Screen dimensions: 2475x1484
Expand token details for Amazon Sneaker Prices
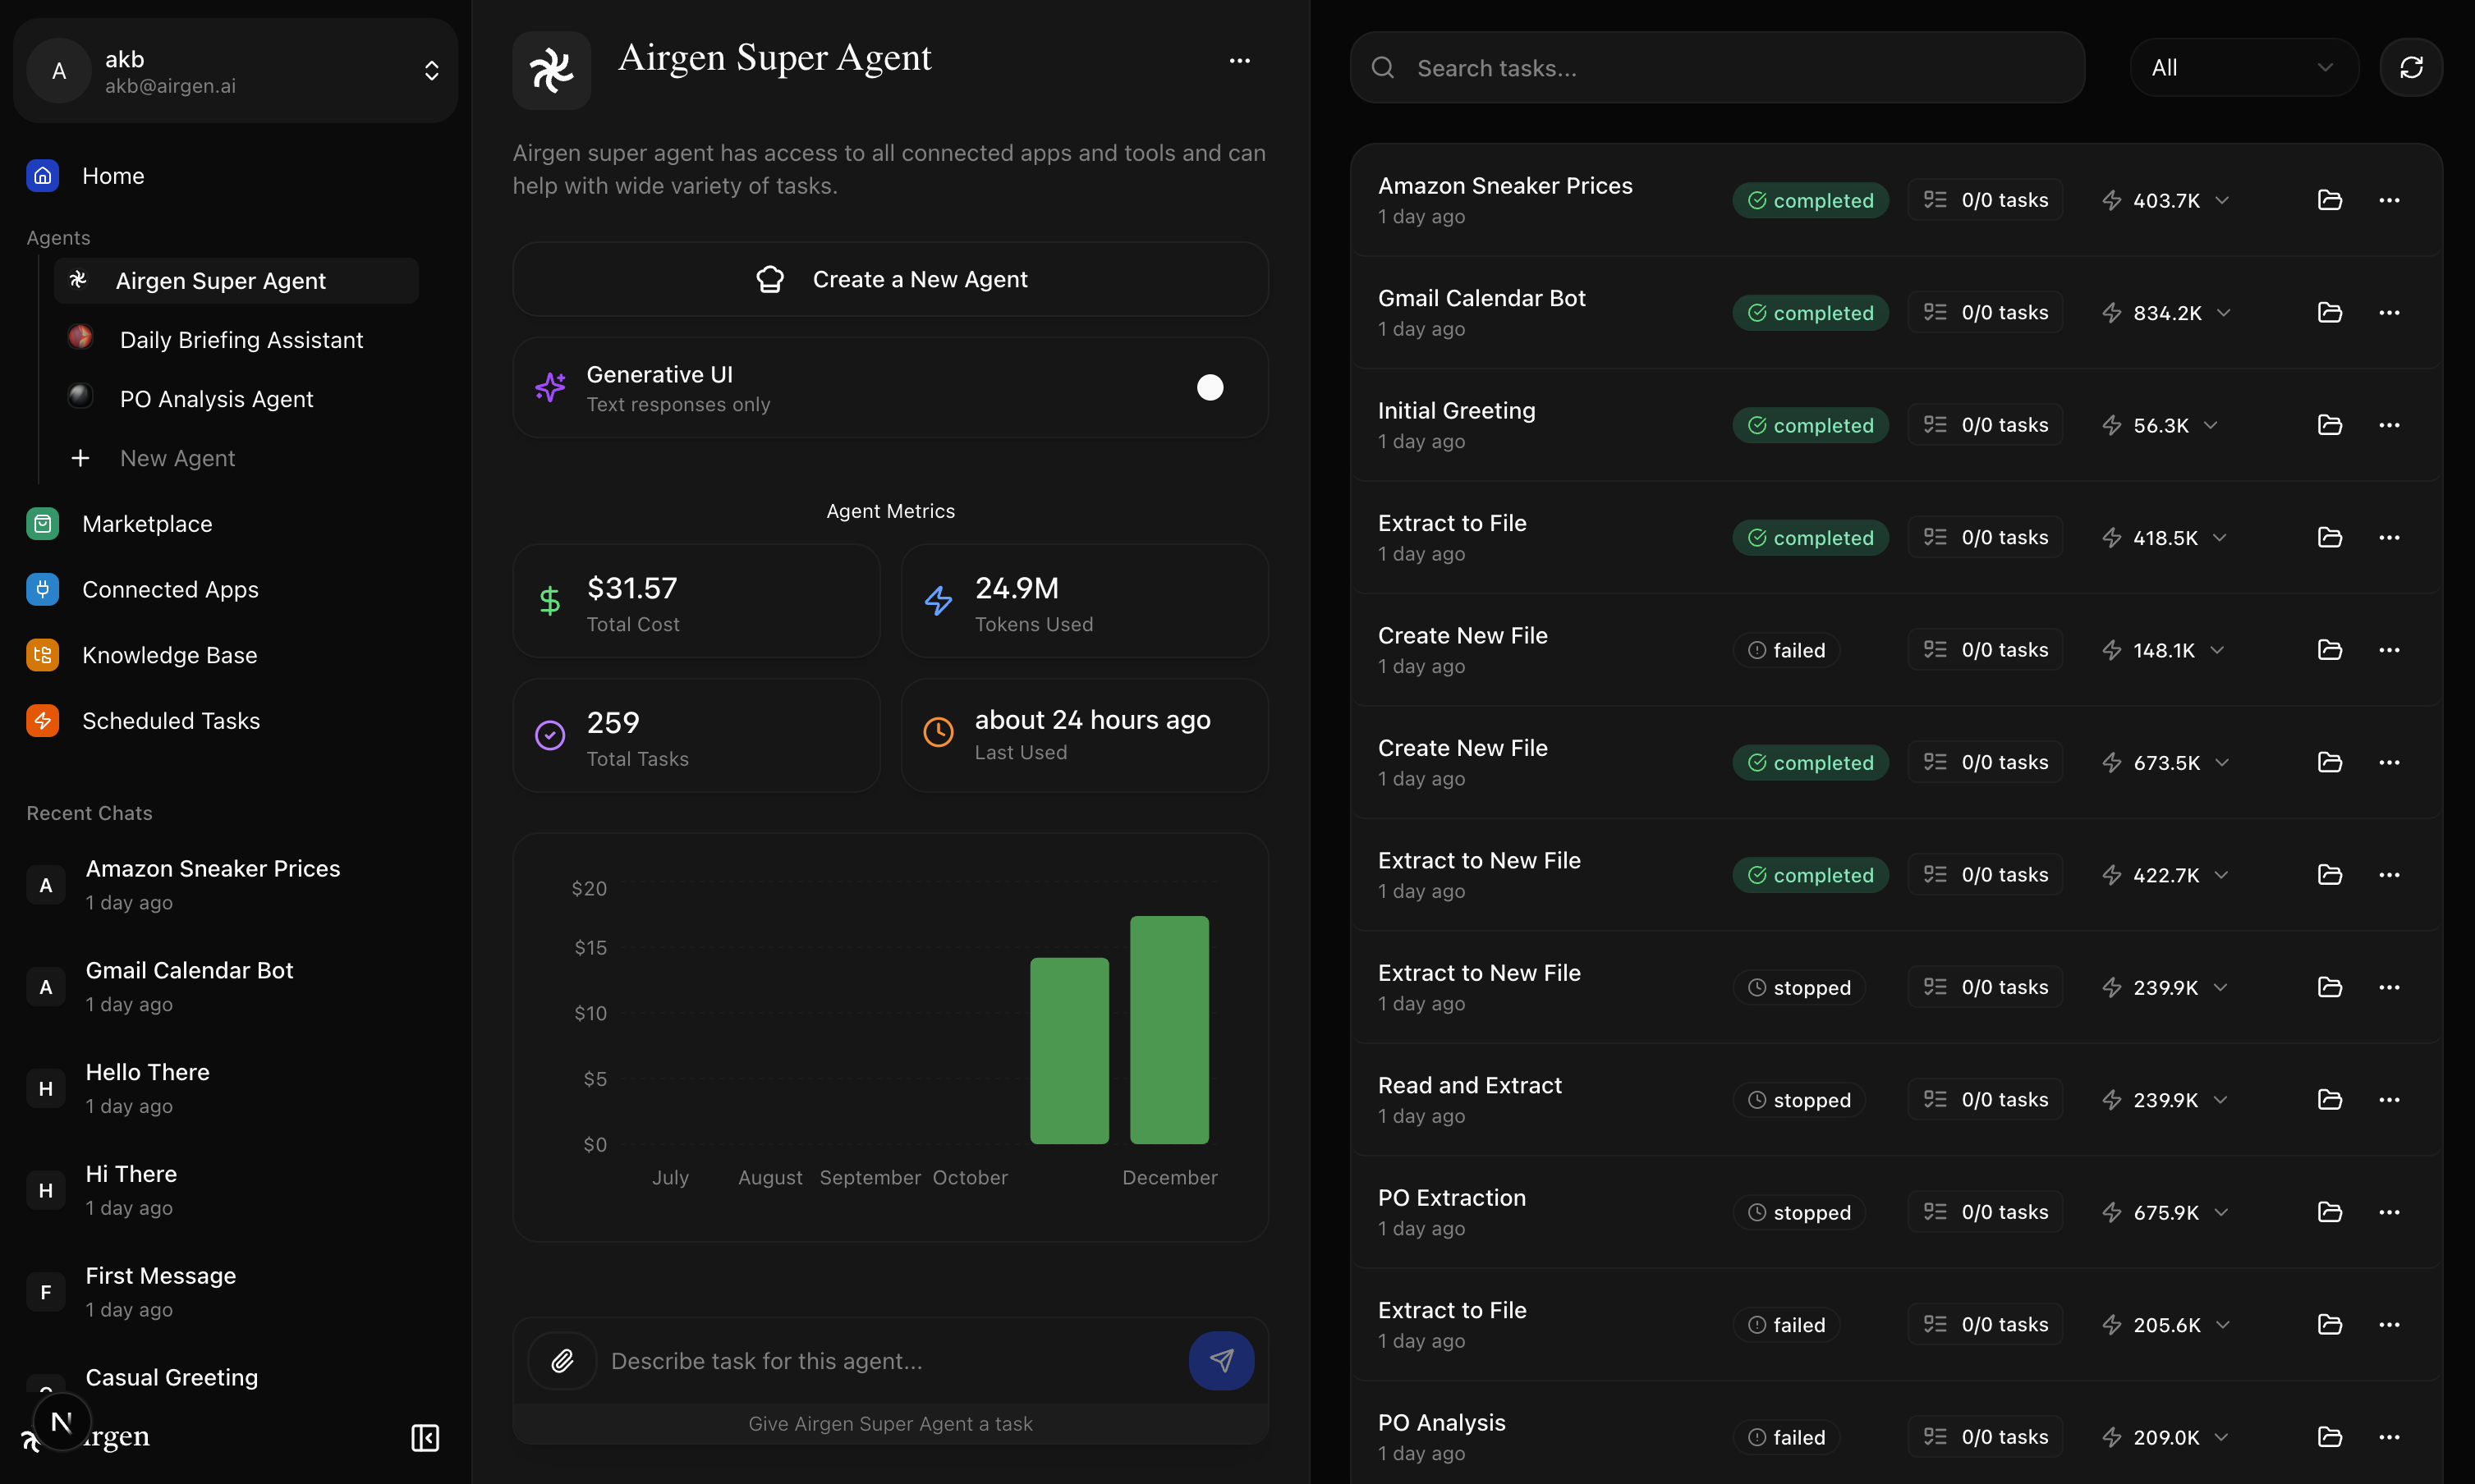pos(2223,199)
